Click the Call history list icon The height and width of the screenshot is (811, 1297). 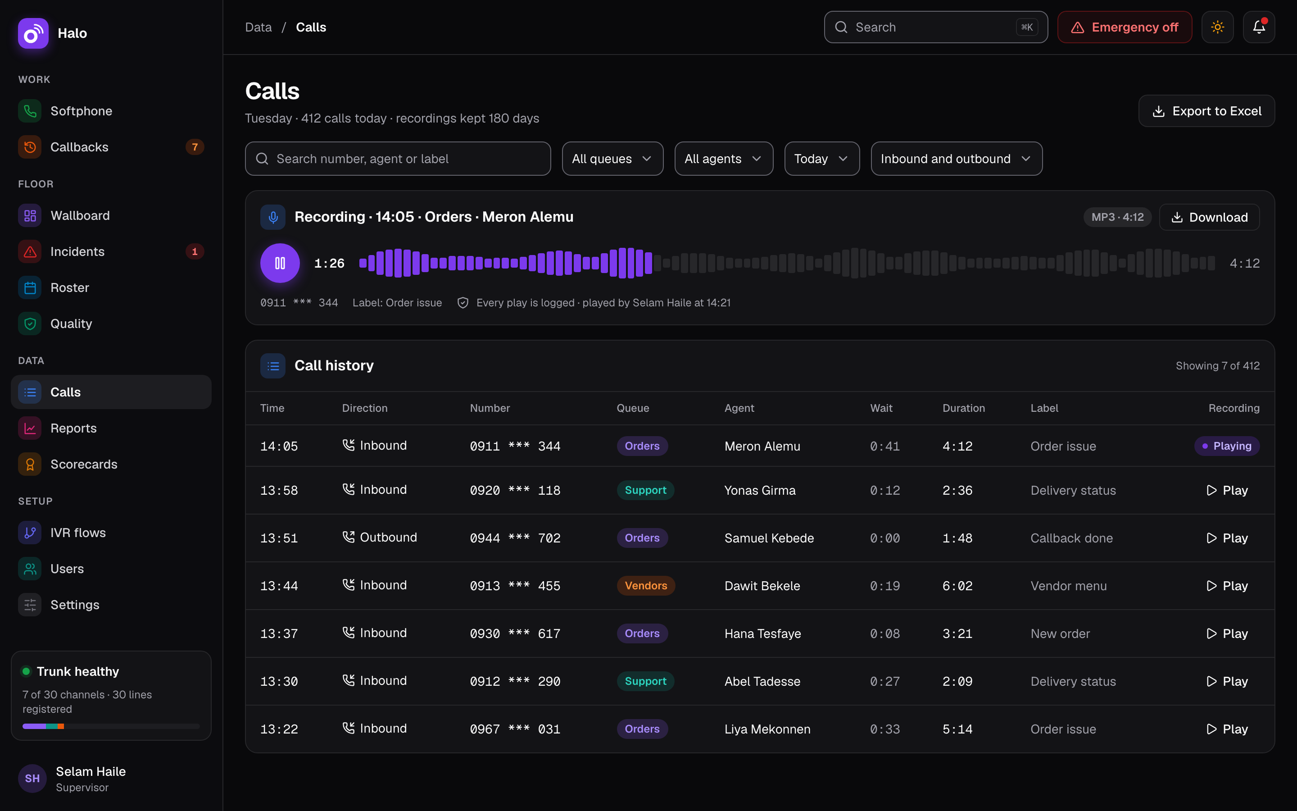pyautogui.click(x=273, y=366)
